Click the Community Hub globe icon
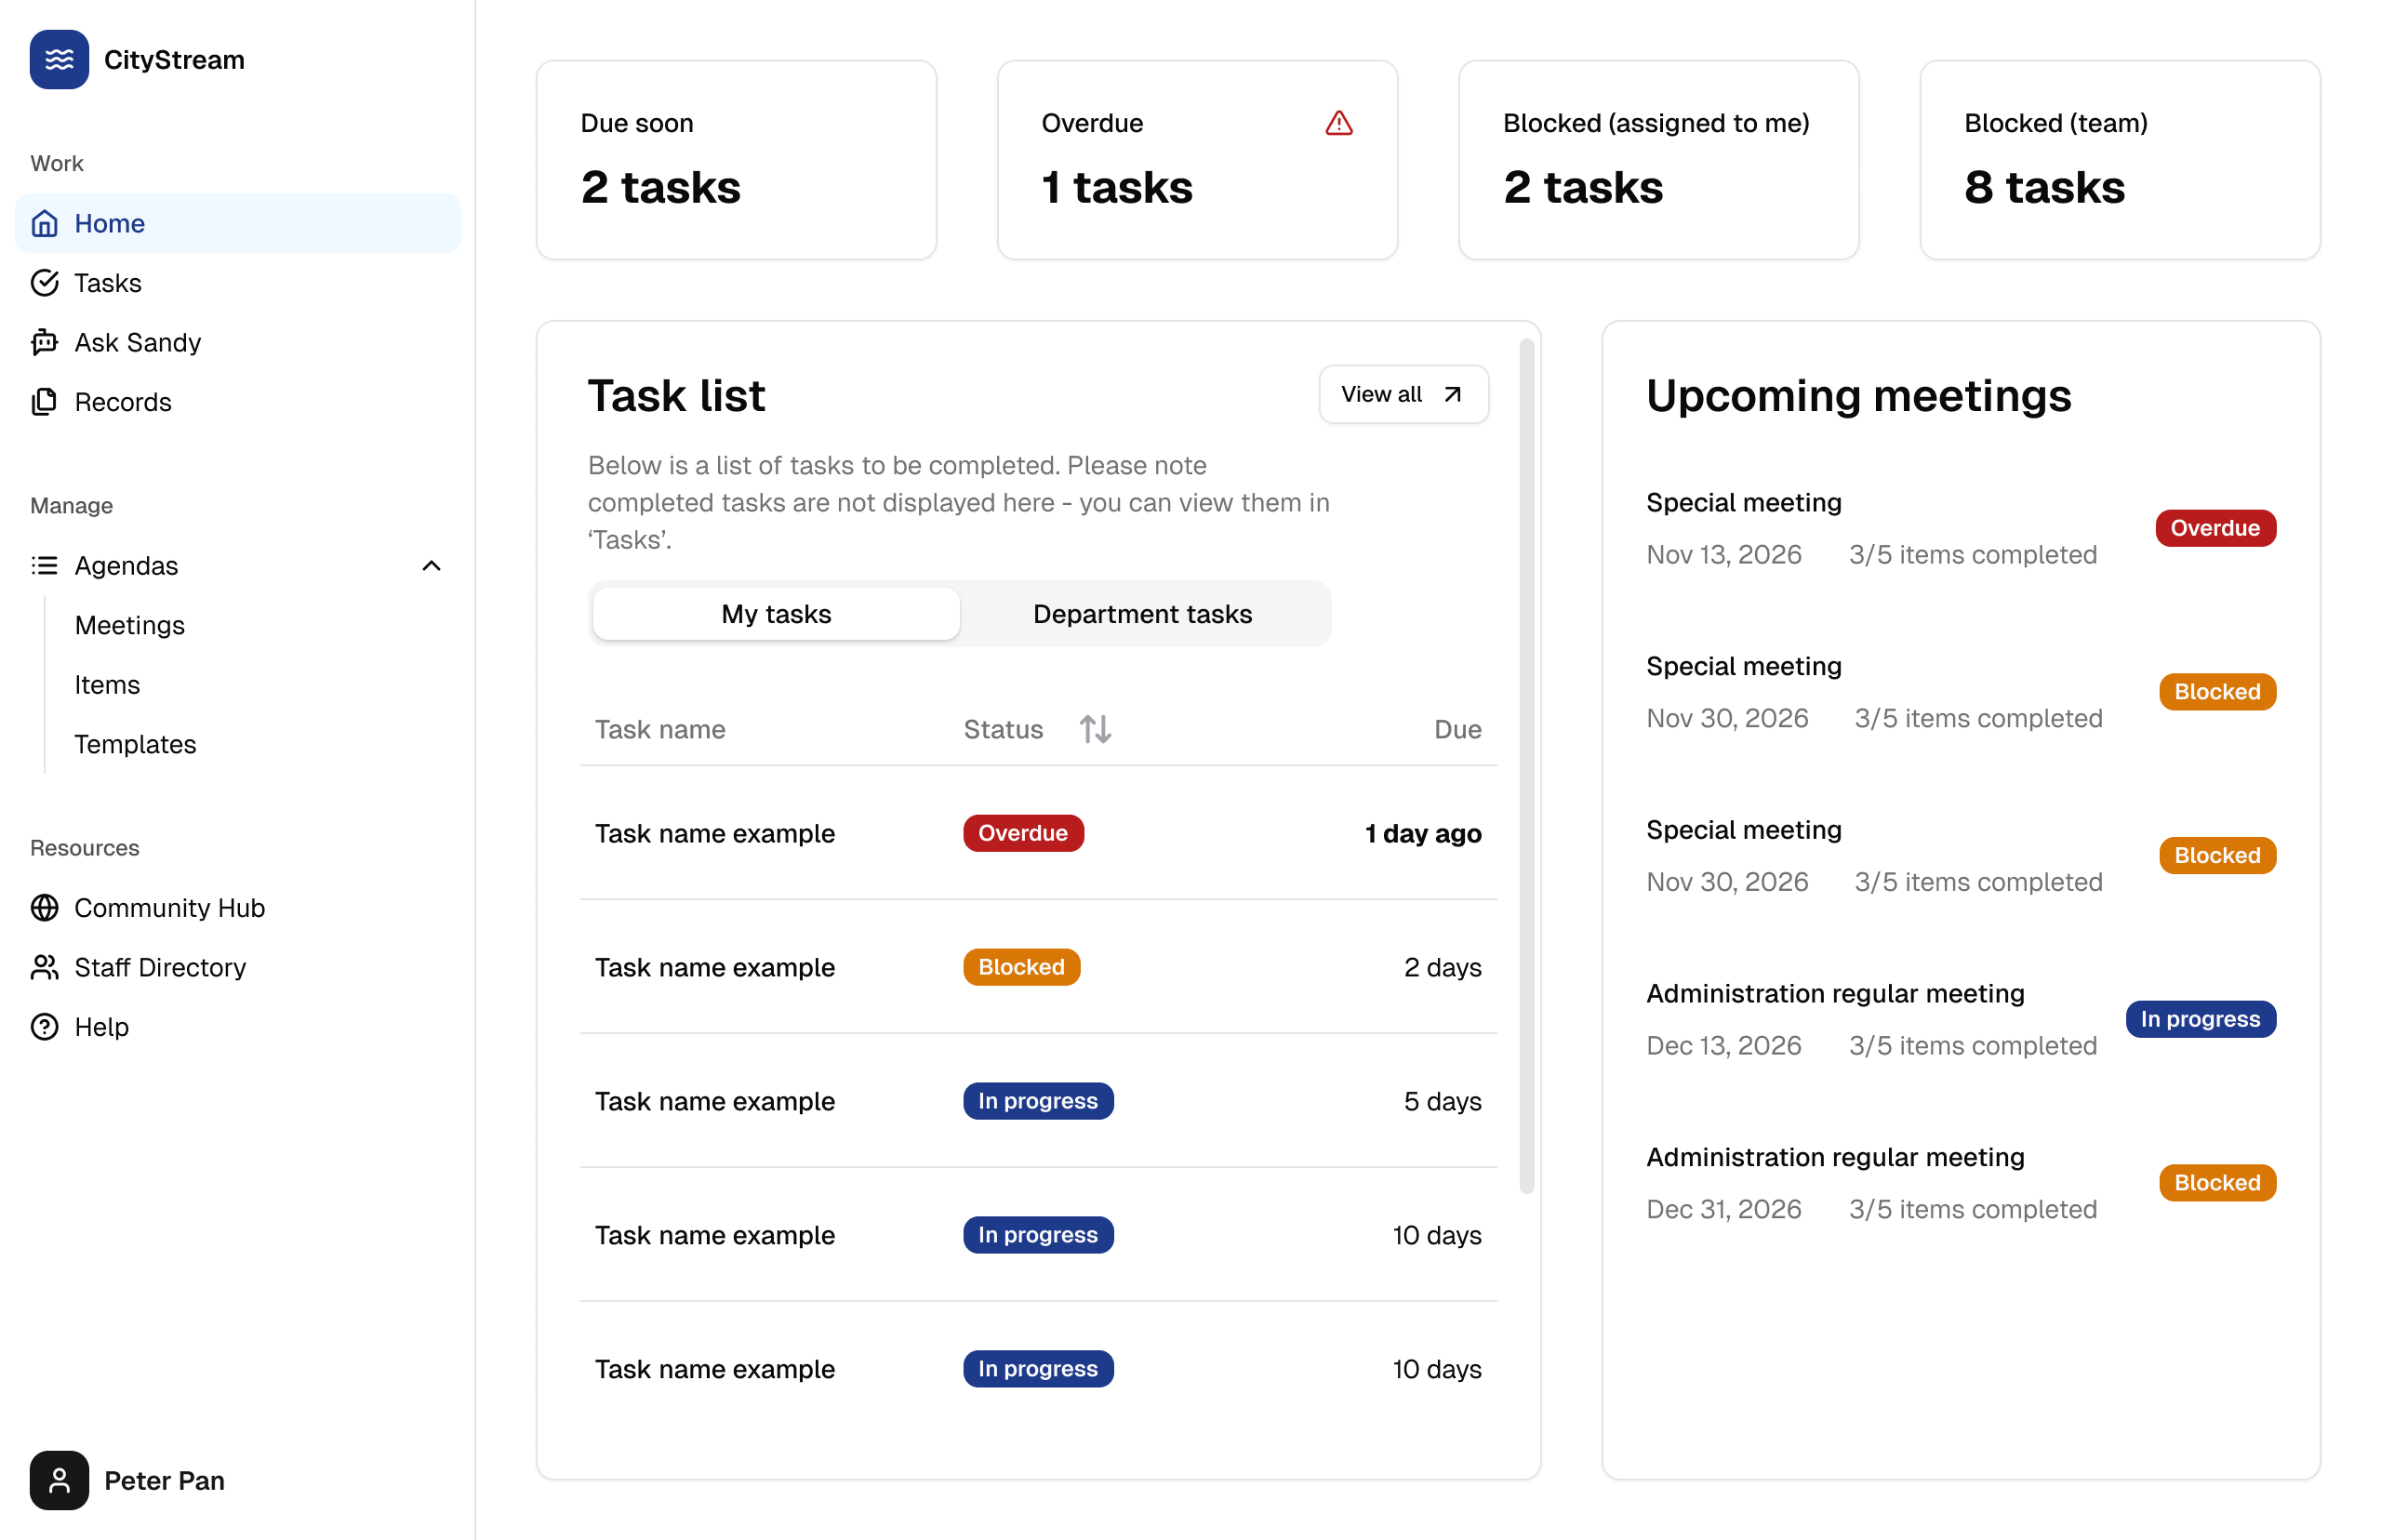 click(x=45, y=907)
